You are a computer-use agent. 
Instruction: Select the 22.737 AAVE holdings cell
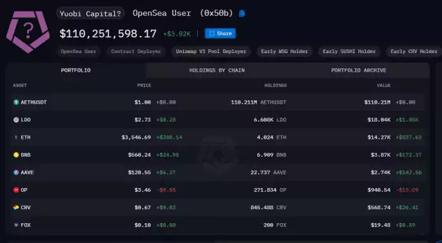click(x=268, y=173)
